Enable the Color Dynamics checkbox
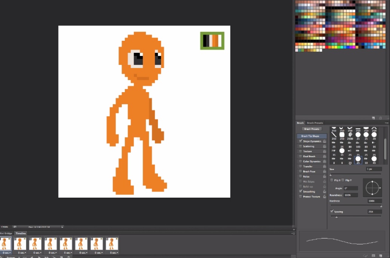Screen dimensions: 390x258 (x=301, y=161)
